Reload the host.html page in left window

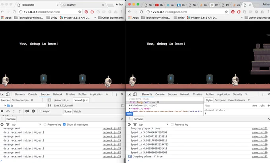coord(14,12)
